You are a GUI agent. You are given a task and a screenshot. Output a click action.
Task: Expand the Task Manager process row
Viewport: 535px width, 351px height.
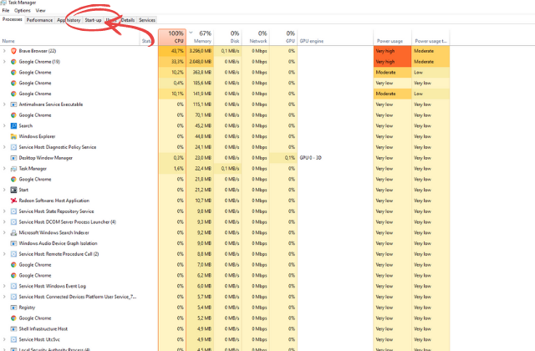tap(4, 169)
